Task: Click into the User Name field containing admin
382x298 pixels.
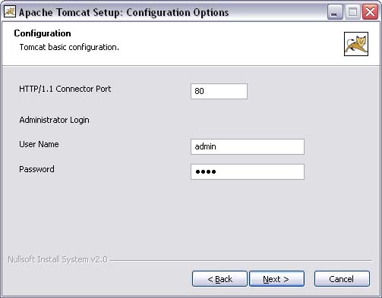Action: tap(248, 146)
